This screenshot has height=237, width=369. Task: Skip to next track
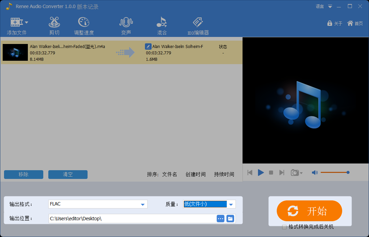282,173
